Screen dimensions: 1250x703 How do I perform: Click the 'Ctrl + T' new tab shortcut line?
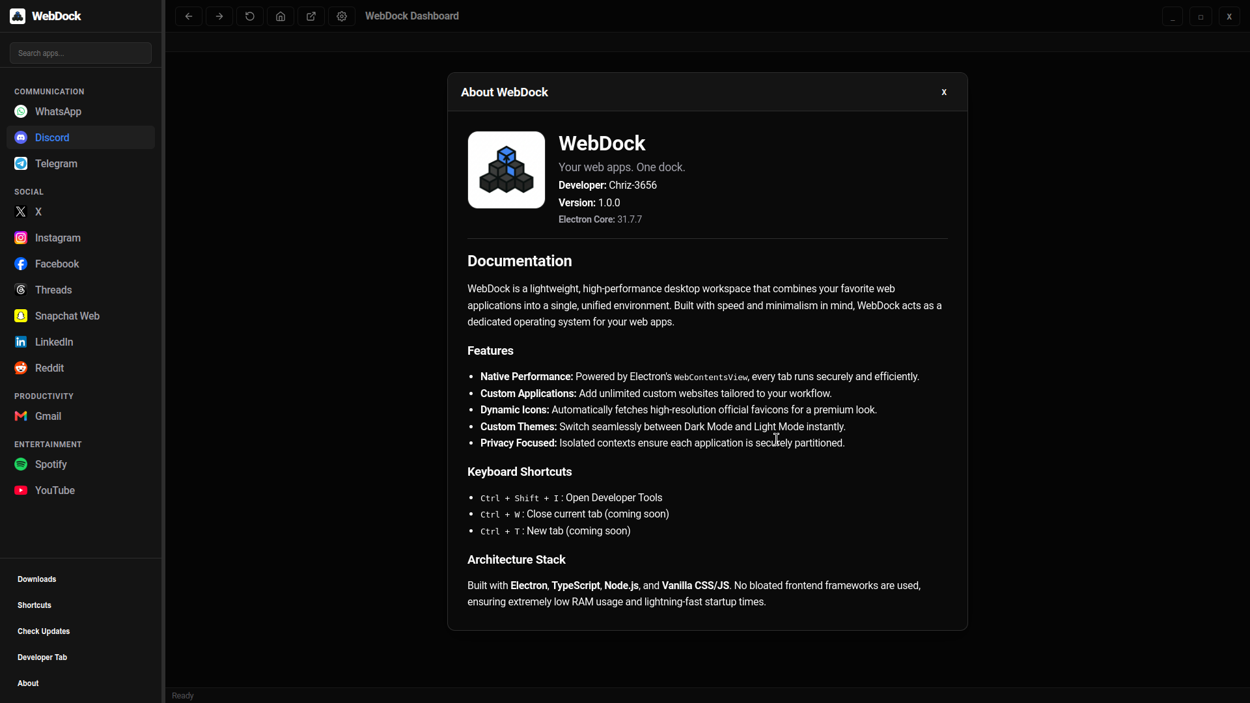555,531
